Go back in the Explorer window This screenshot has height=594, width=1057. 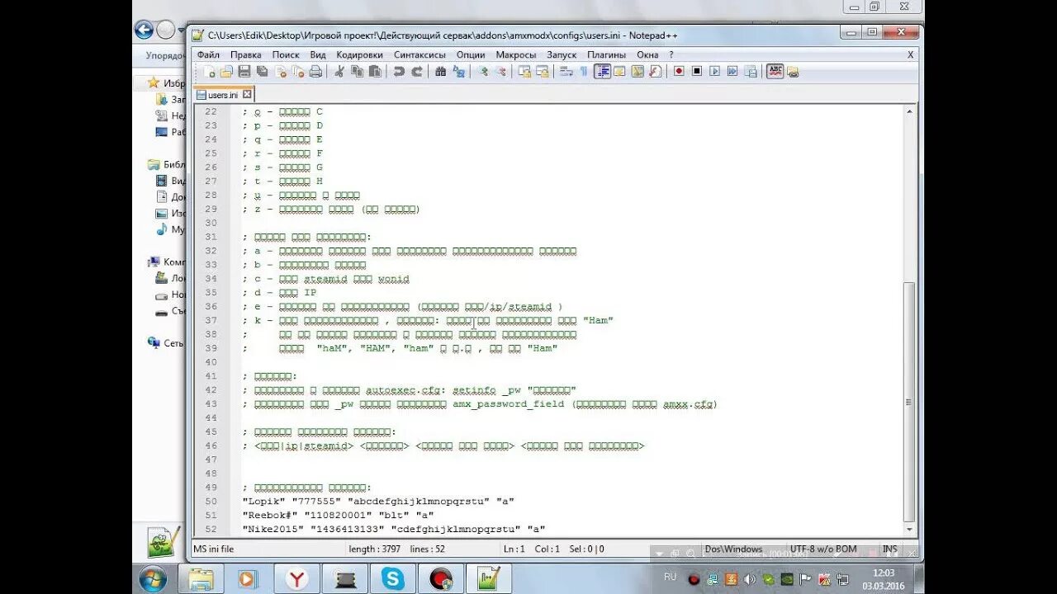coord(145,31)
